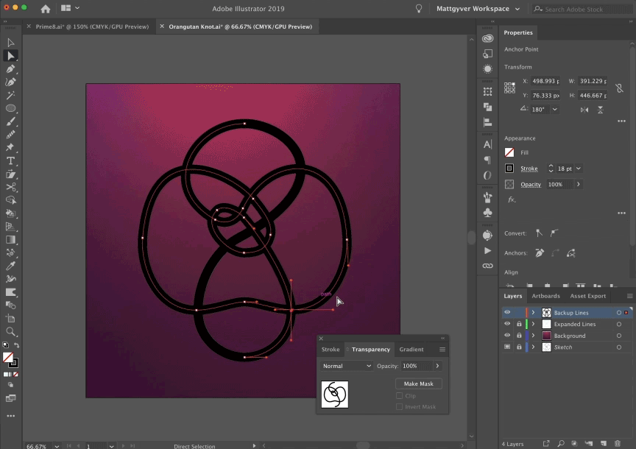Hide the Background layer

506,336
